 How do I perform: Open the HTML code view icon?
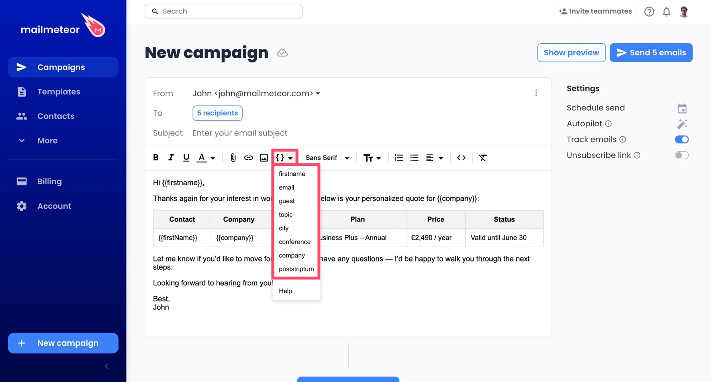coord(461,158)
